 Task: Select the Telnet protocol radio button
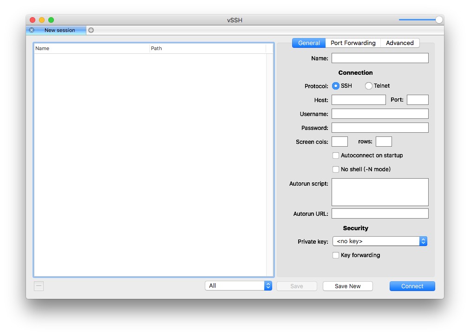coord(369,86)
